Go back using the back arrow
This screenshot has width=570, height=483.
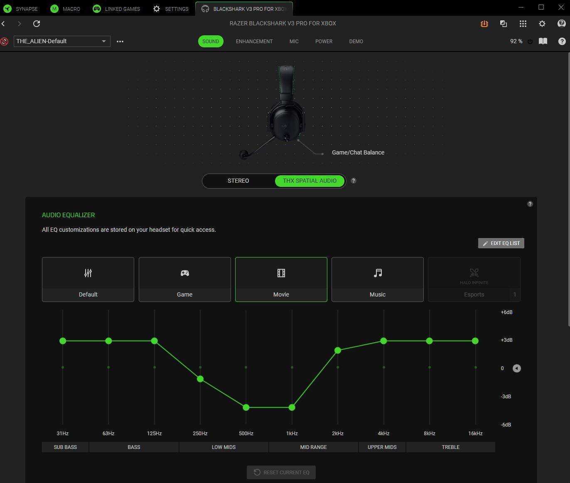(x=4, y=24)
